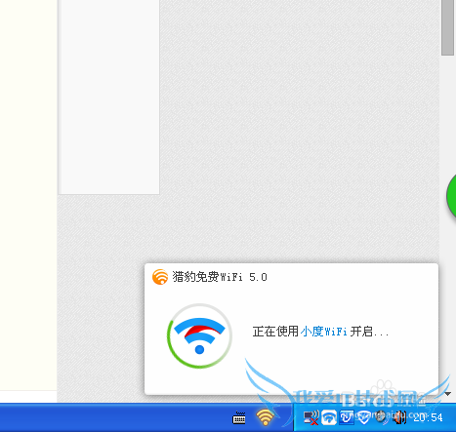Open the shield security tray icon
Image resolution: width=456 pixels, height=432 pixels.
(x=364, y=417)
